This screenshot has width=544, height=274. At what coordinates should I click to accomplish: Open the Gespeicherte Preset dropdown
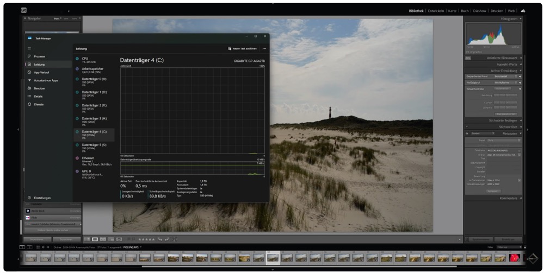[504, 77]
